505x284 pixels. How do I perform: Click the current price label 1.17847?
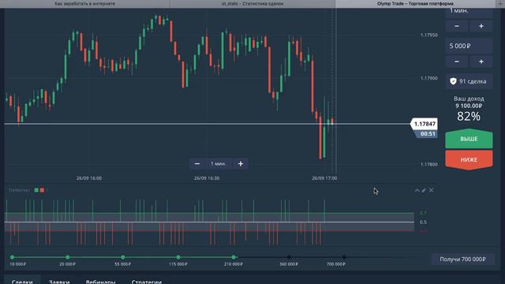click(x=425, y=124)
